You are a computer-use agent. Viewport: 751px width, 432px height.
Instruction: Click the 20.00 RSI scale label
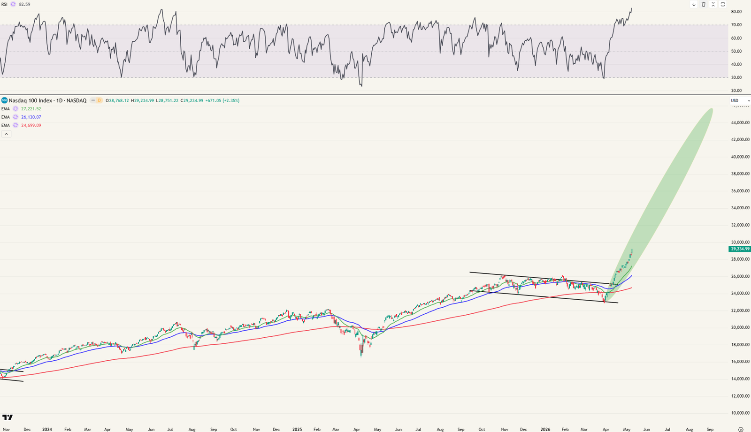click(736, 91)
